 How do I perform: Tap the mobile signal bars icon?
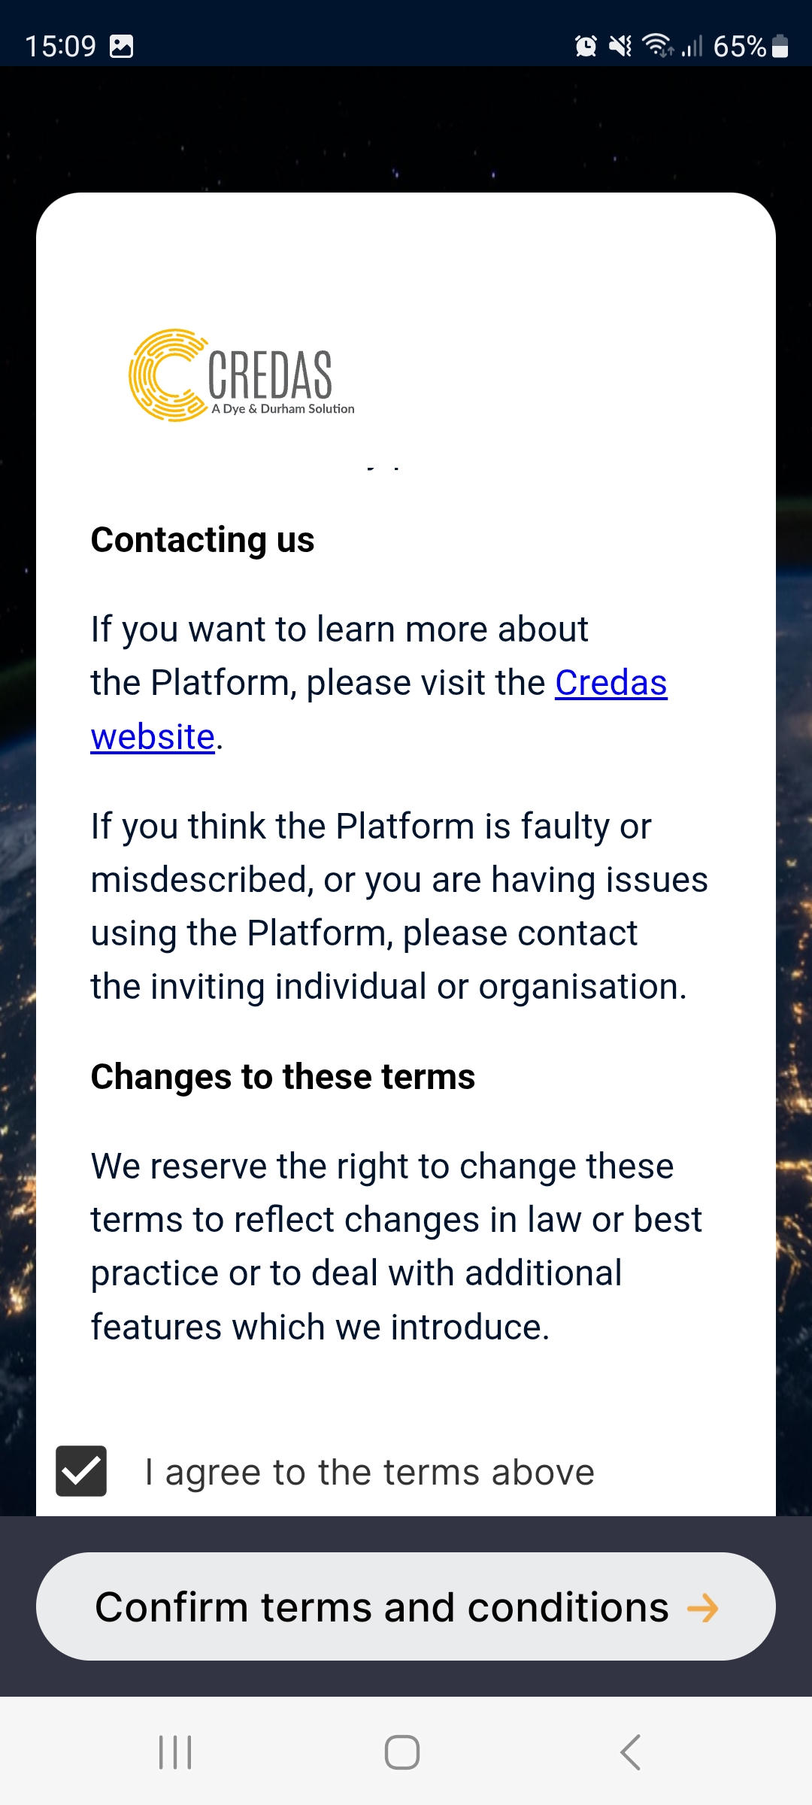692,47
